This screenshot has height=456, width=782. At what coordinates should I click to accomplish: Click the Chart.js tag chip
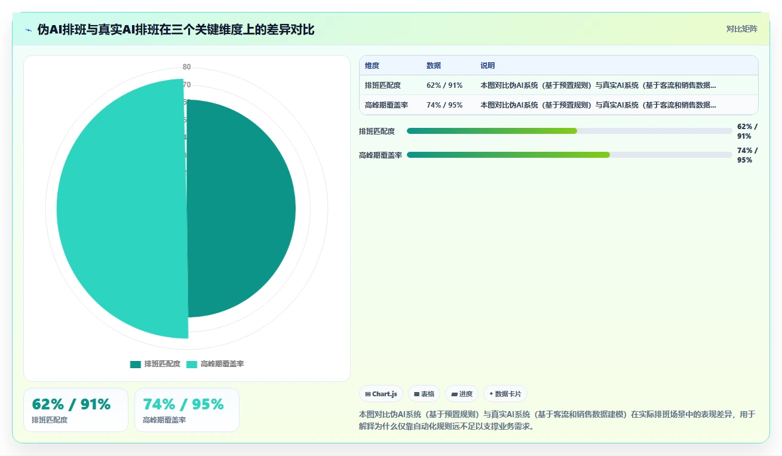click(381, 394)
